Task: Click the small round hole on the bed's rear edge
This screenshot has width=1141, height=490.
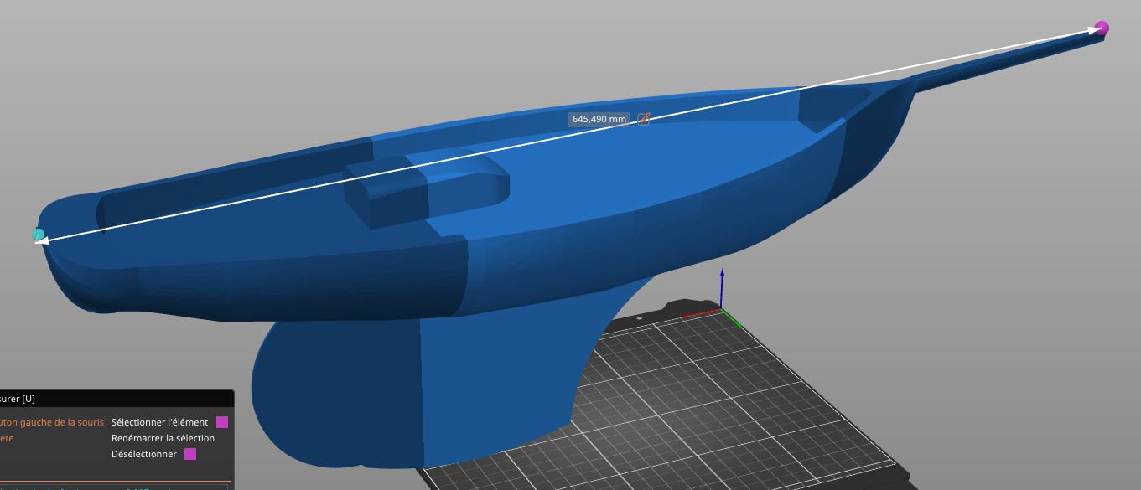Action: point(639,319)
